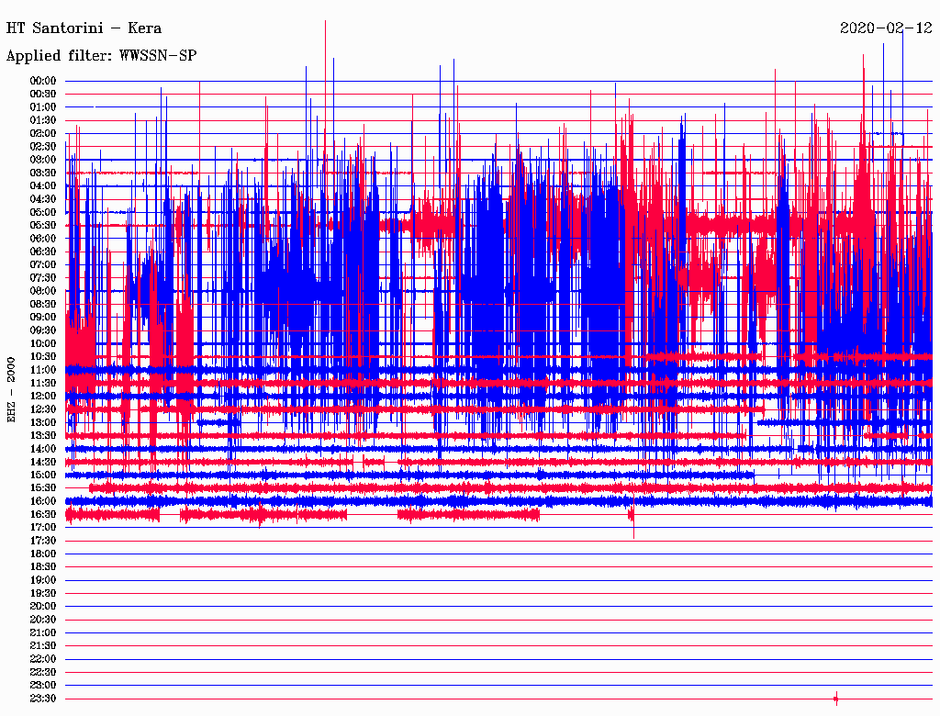Click the '22:00' time label

[x=43, y=659]
